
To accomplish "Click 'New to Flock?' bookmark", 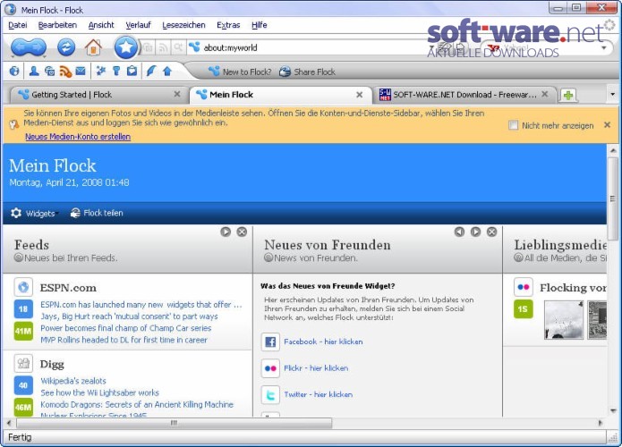I will pos(240,72).
